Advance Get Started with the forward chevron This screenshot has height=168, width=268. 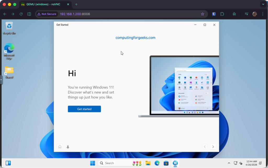[213, 147]
